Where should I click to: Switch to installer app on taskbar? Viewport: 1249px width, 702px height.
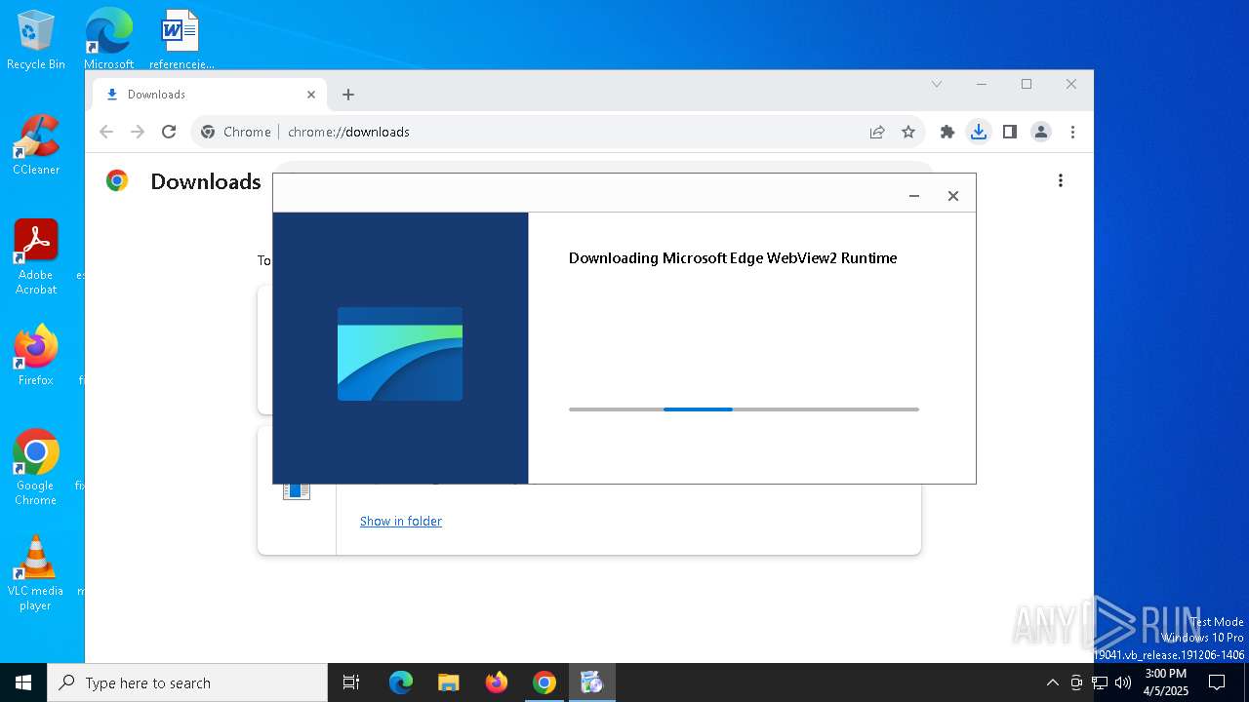point(592,682)
